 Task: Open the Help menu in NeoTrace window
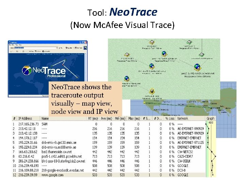(x=20, y=45)
